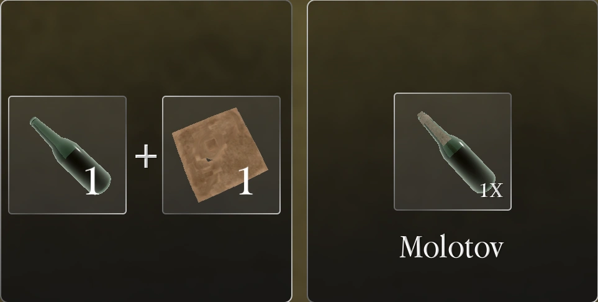Click empty area above the Molotov result slot

[452, 46]
